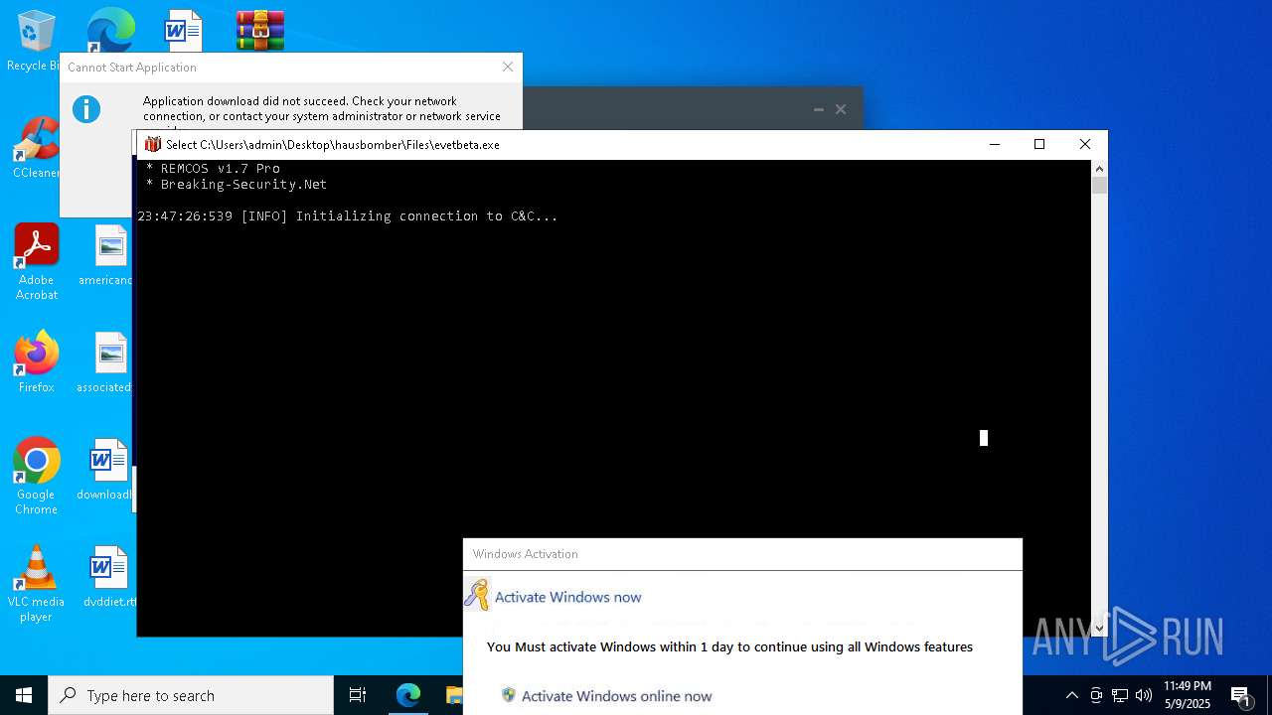Click the info icon in Cannot Start Application dialog
The width and height of the screenshot is (1272, 715).
click(x=86, y=109)
